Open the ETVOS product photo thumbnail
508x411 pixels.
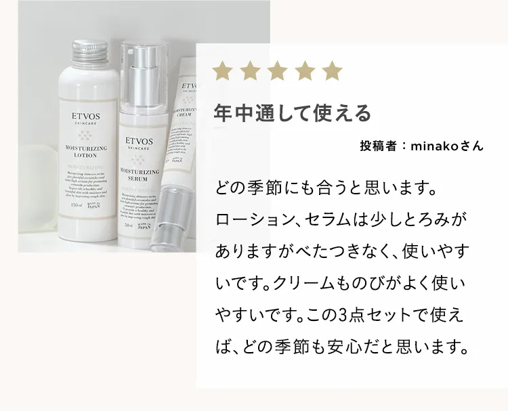pos(144,127)
